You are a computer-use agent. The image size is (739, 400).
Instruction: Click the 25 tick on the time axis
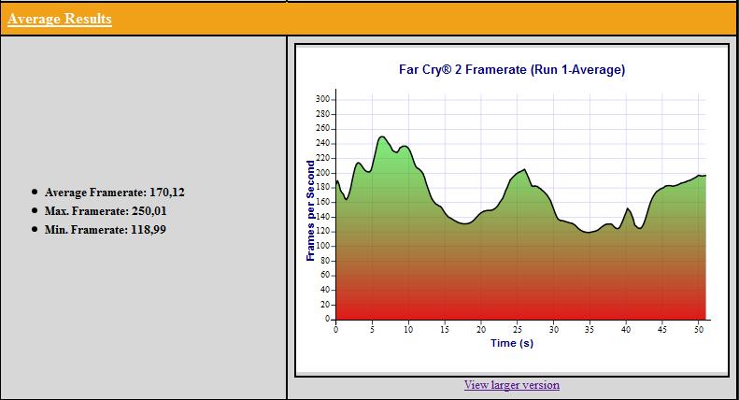pos(517,330)
